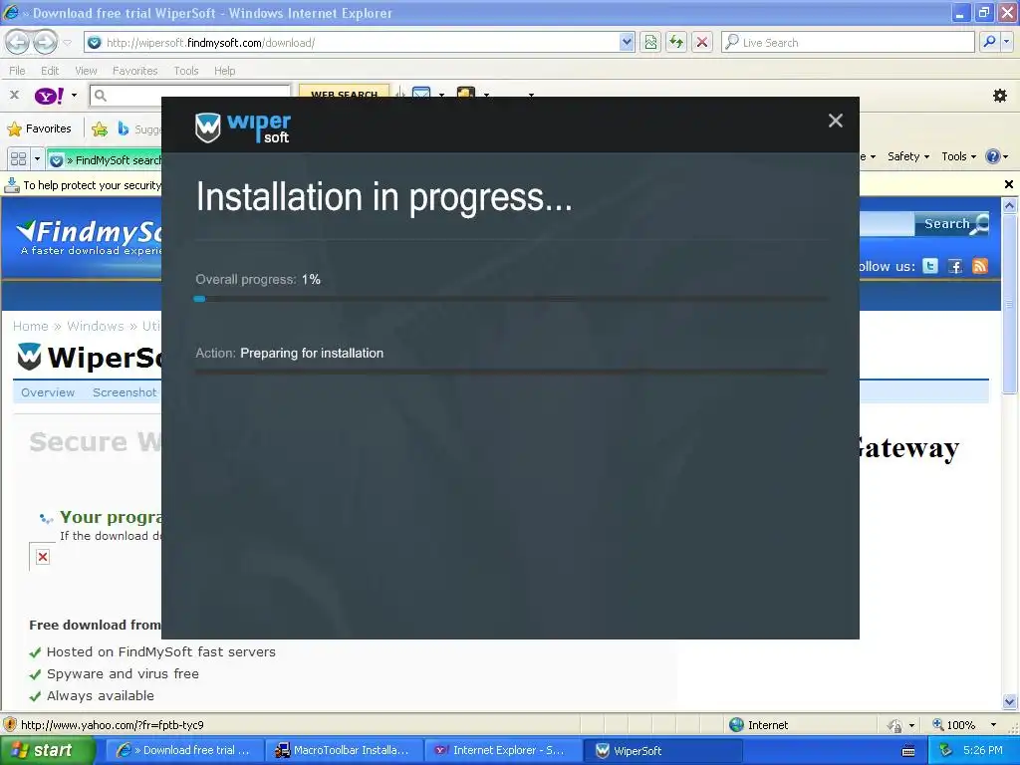Click the system tray network icon
Screen dimensions: 1020x765
coord(945,750)
